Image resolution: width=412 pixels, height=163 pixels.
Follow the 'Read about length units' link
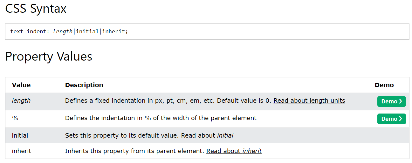(309, 101)
